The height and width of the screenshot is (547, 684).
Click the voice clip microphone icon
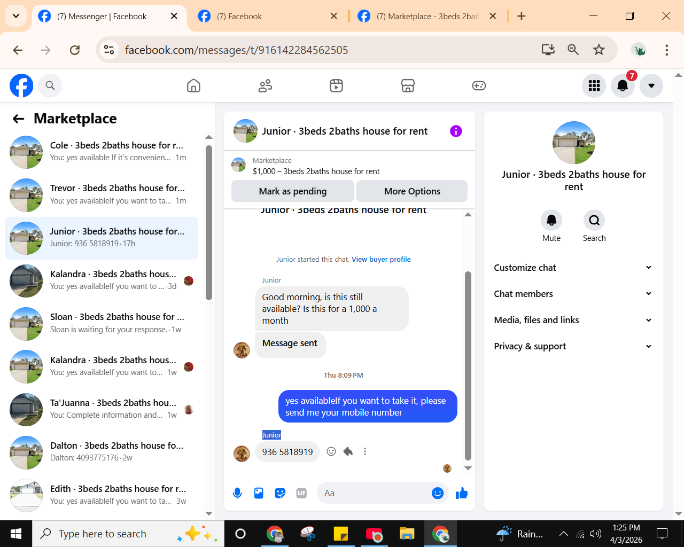click(x=238, y=493)
